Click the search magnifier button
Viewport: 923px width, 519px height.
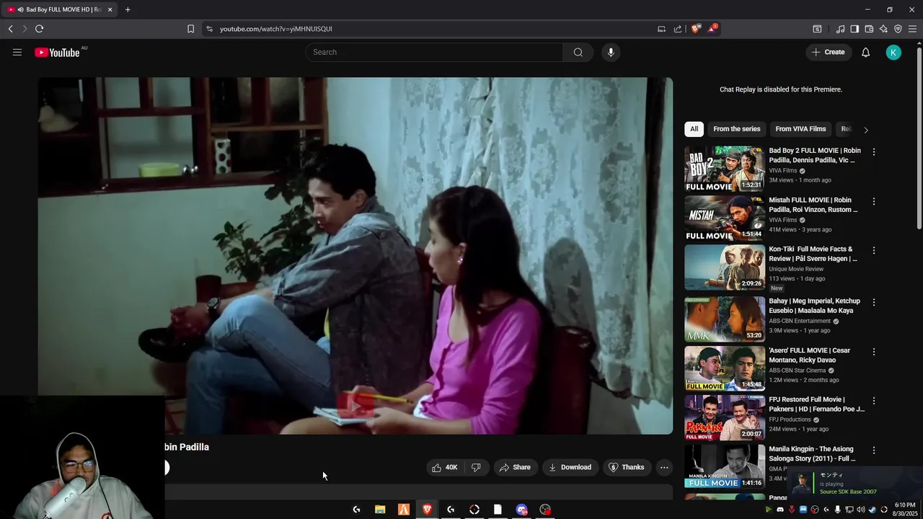point(578,52)
